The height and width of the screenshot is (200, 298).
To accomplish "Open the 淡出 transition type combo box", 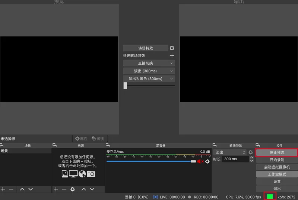I will 231,152.
